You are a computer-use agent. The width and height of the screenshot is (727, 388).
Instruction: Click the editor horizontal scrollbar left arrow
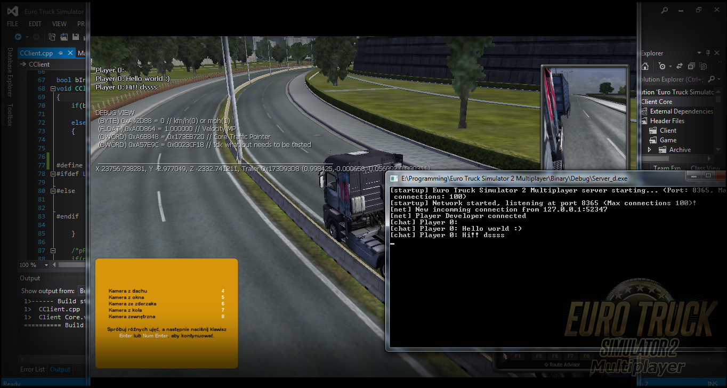click(x=54, y=265)
